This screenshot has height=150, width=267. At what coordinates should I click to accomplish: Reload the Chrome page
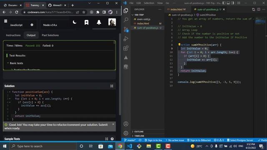[x=17, y=12]
